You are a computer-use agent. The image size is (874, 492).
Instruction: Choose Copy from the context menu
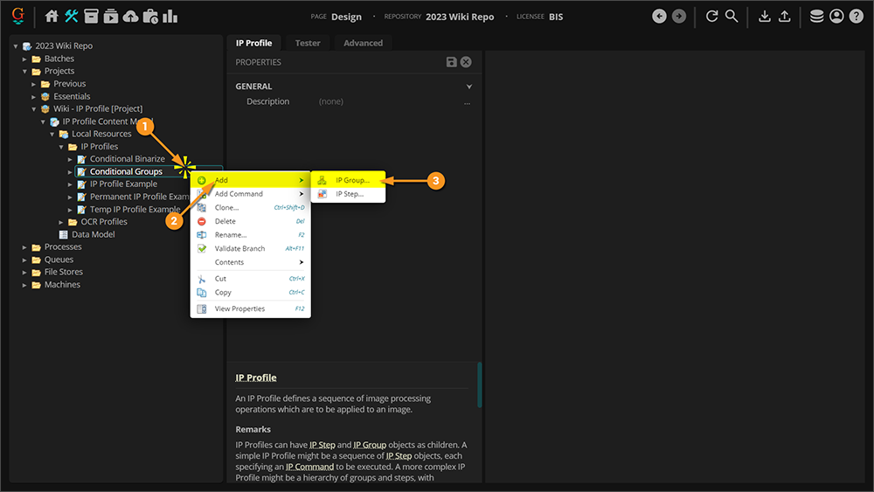click(250, 292)
